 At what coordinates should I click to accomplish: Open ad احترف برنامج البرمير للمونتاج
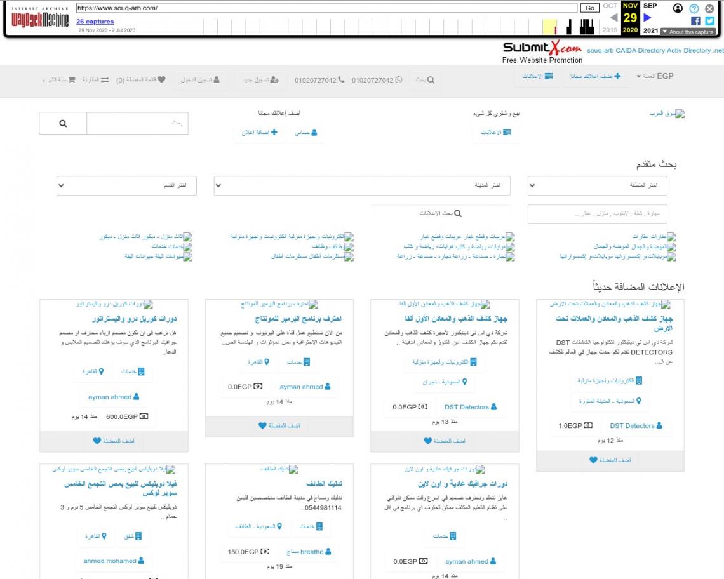tap(298, 319)
